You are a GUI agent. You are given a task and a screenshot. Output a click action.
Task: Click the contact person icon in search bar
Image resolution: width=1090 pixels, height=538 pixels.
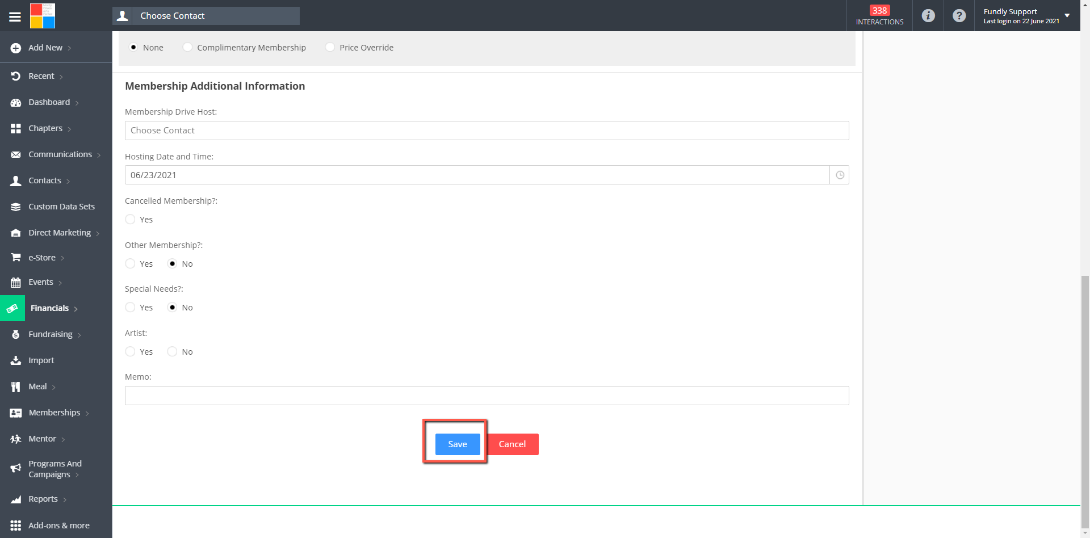pos(123,16)
